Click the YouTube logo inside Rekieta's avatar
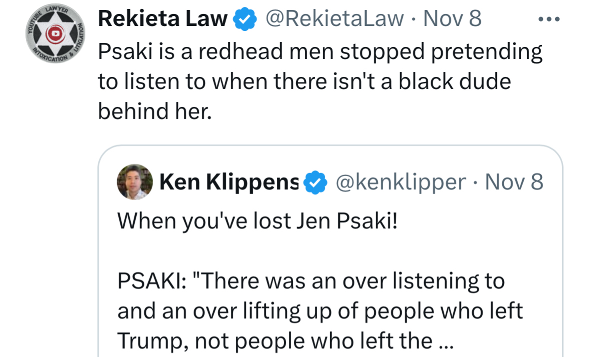589x357 pixels. pyautogui.click(x=55, y=34)
